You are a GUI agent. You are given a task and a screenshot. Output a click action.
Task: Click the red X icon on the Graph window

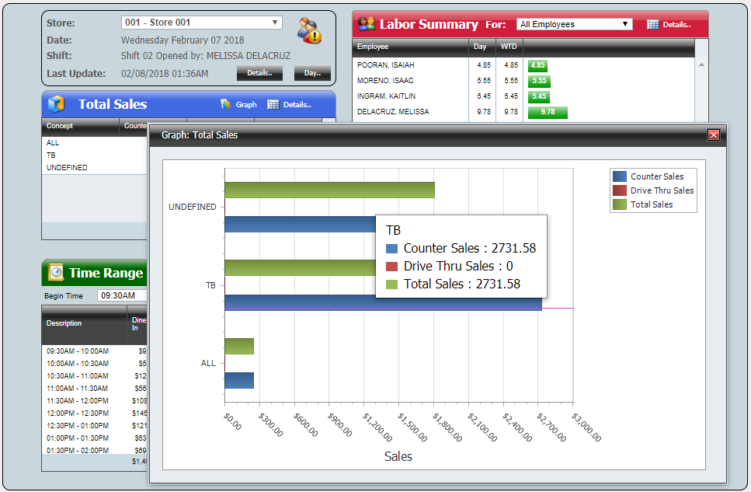(713, 134)
